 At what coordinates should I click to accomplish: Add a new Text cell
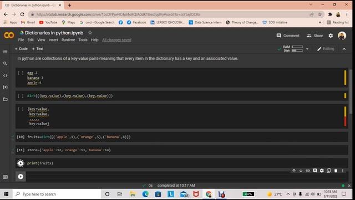pyautogui.click(x=38, y=49)
